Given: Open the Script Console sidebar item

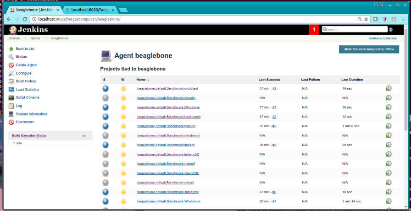Looking at the screenshot, I should tap(28, 97).
